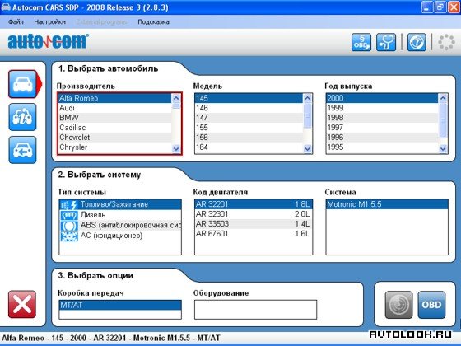
Task: Select model 155
Action: [x=249, y=128]
